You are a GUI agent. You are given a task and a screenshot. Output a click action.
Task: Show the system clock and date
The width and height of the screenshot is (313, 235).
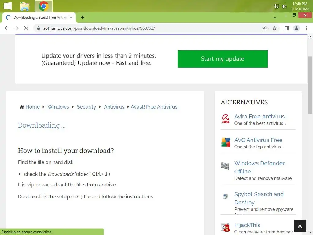300,6
